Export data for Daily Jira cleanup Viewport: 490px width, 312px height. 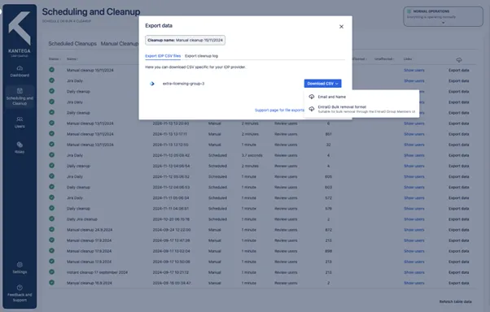click(459, 219)
